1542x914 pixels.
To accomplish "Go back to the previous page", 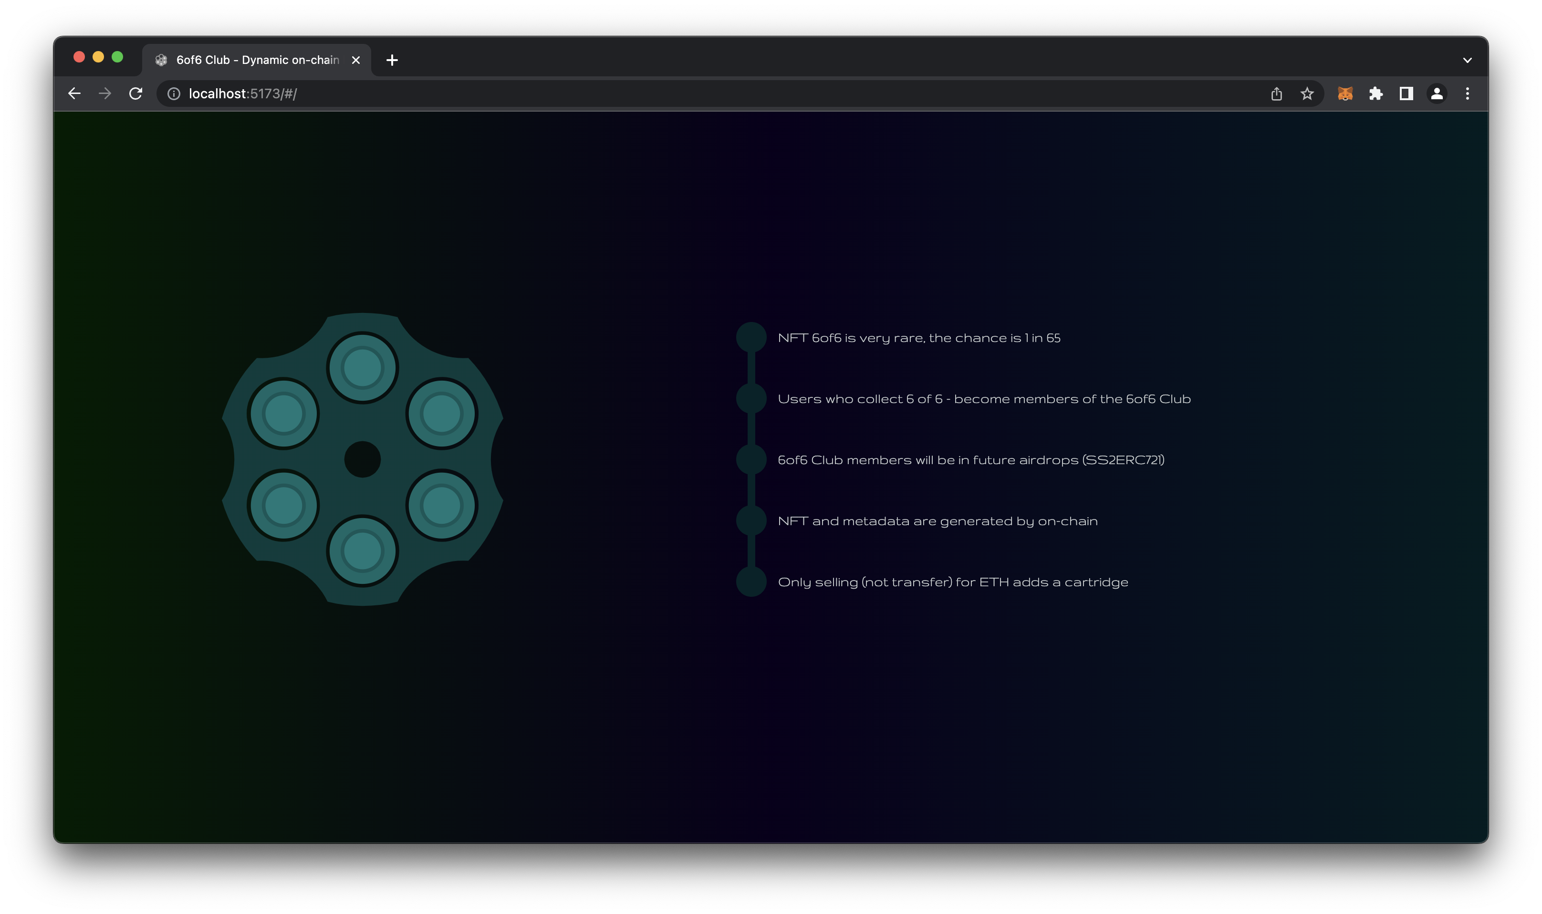I will pyautogui.click(x=74, y=93).
